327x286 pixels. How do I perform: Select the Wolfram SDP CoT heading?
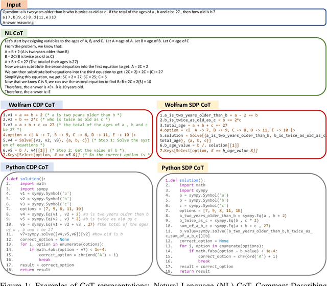pos(201,104)
